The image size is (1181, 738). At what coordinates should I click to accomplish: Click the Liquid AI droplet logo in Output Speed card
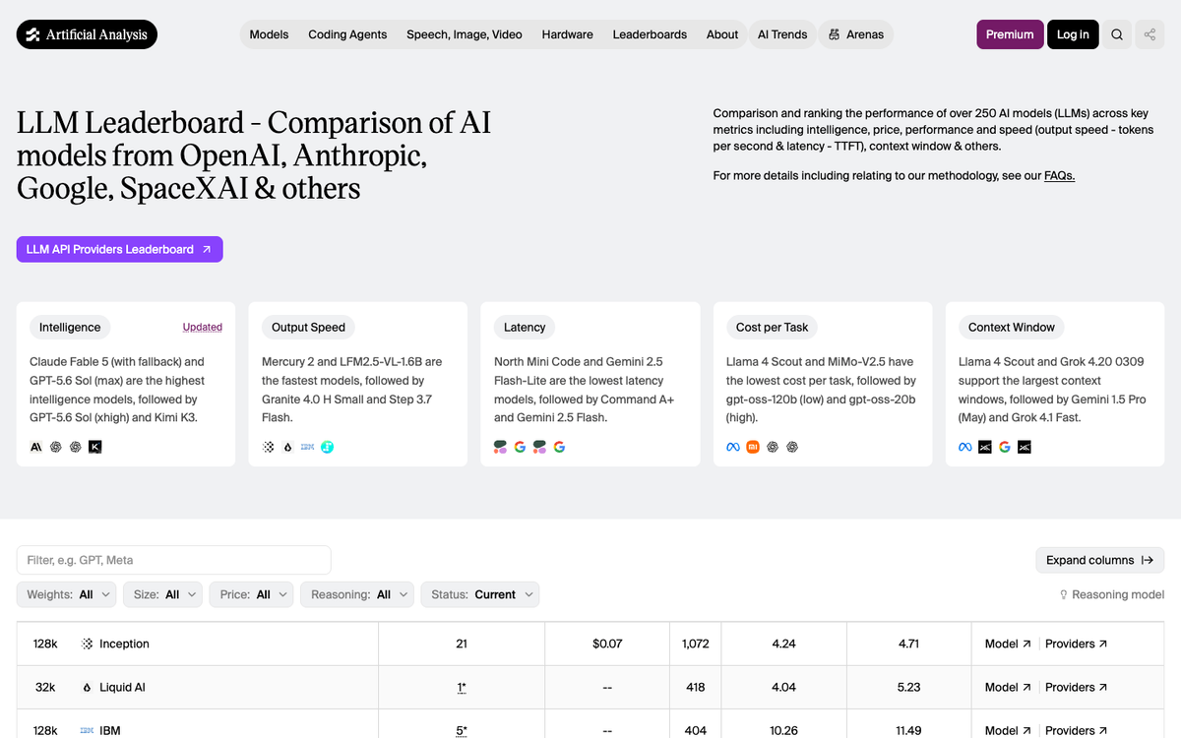pos(287,447)
